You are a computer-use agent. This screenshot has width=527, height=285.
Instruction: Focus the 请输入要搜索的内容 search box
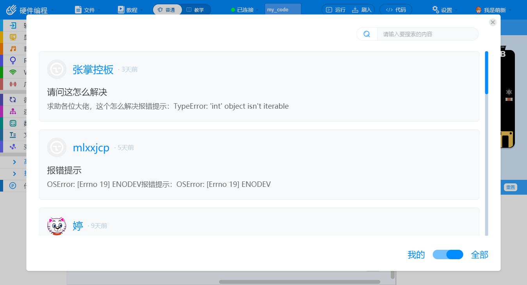point(427,34)
